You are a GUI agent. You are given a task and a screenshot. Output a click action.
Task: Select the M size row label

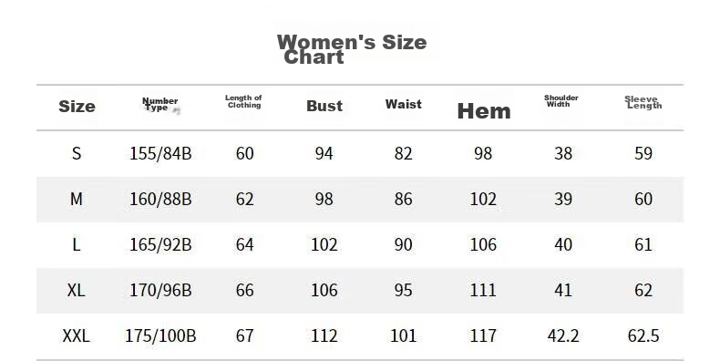click(x=77, y=199)
